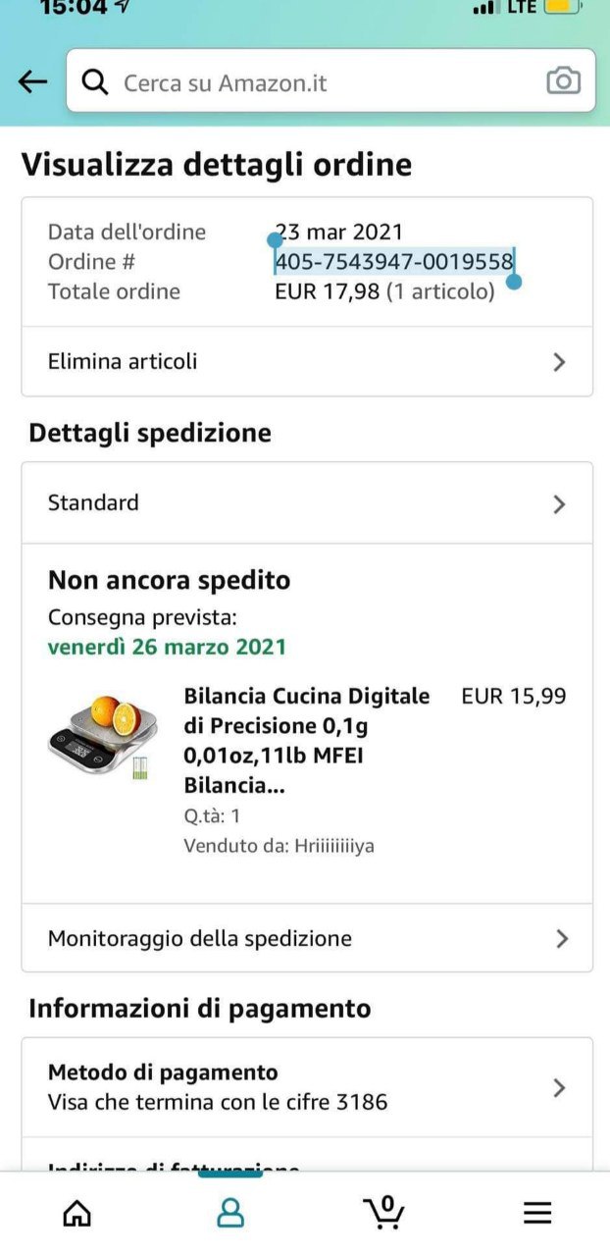Viewport: 610px width, 1256px height.
Task: Tap the search magnifier icon
Action: (x=95, y=81)
